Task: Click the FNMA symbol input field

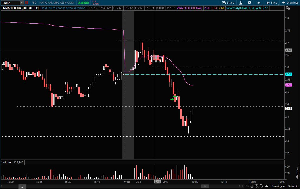Action: tap(10, 3)
